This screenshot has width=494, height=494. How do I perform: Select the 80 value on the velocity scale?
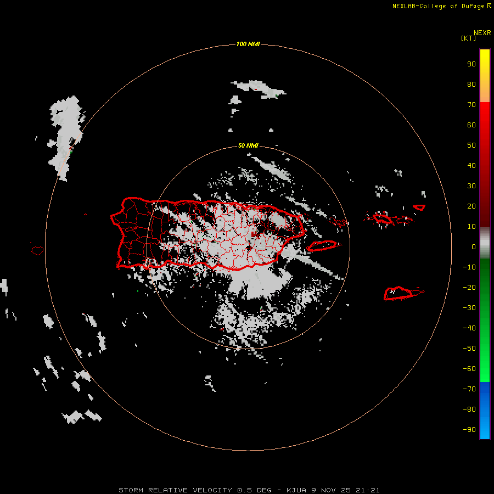pyautogui.click(x=471, y=85)
